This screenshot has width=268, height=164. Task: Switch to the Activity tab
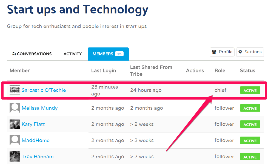click(x=73, y=54)
